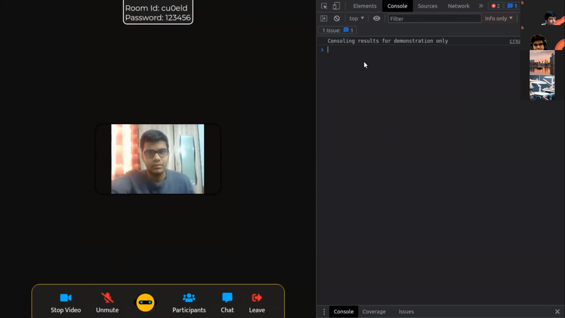Click the Filter input field
This screenshot has width=565, height=318.
click(x=434, y=19)
